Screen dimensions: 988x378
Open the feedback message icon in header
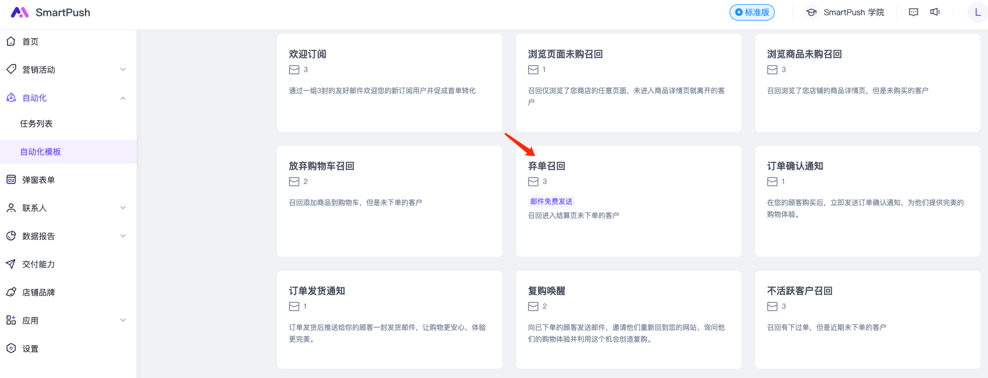(913, 12)
